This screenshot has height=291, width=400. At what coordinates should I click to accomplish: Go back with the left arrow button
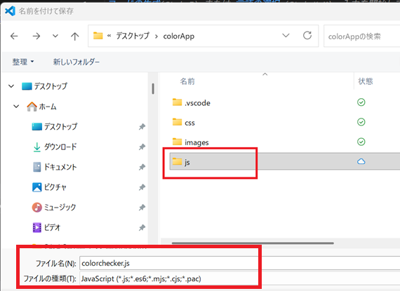click(x=14, y=36)
